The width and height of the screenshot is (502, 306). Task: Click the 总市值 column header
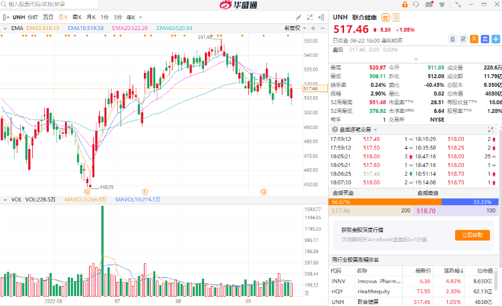coord(485,271)
